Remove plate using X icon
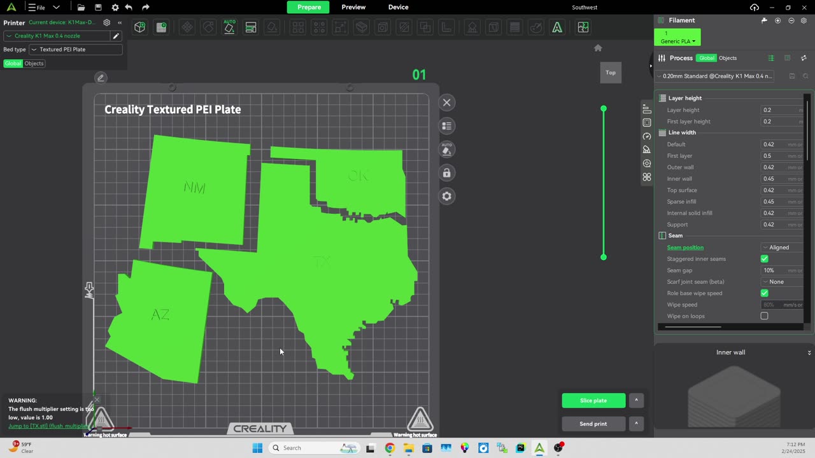This screenshot has width=815, height=458. pyautogui.click(x=447, y=102)
